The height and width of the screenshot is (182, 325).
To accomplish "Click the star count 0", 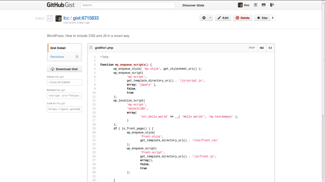I will coord(272,18).
